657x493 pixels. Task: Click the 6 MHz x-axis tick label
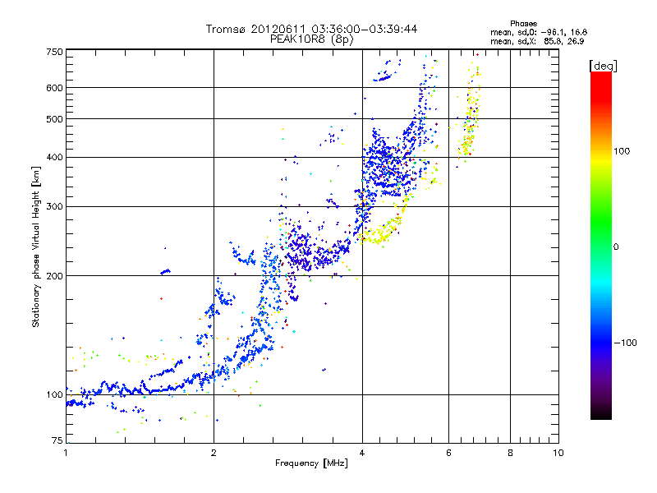pos(448,453)
